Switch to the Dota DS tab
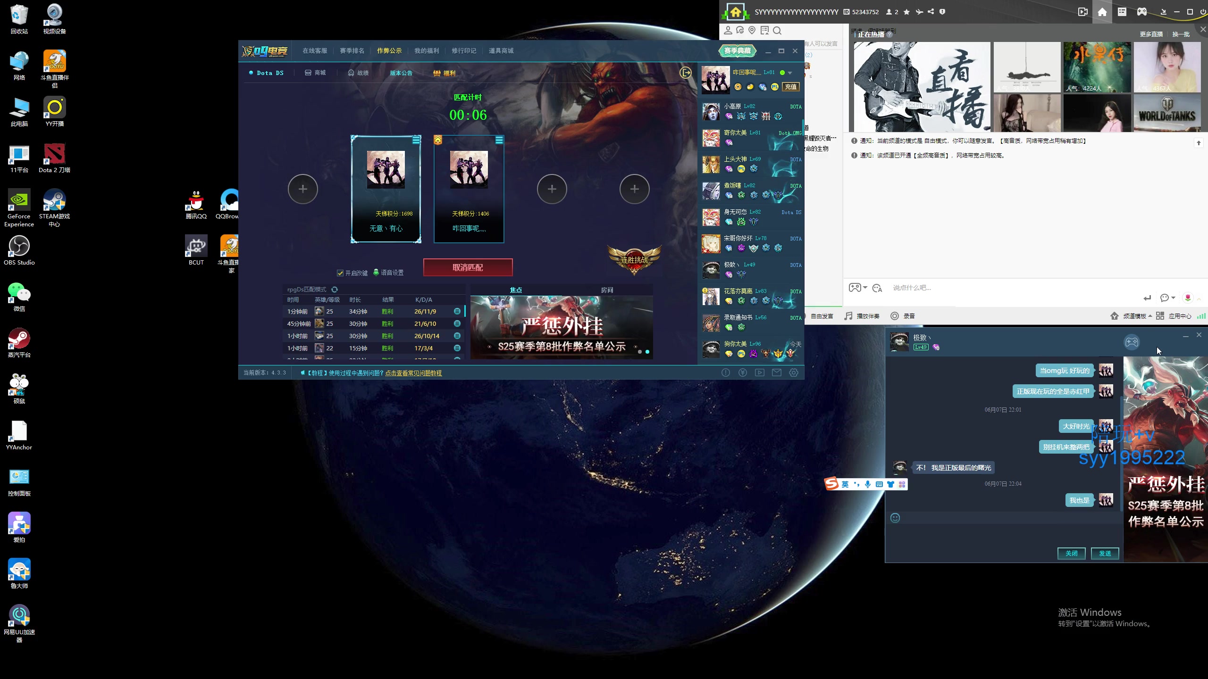The image size is (1208, 679). click(267, 73)
